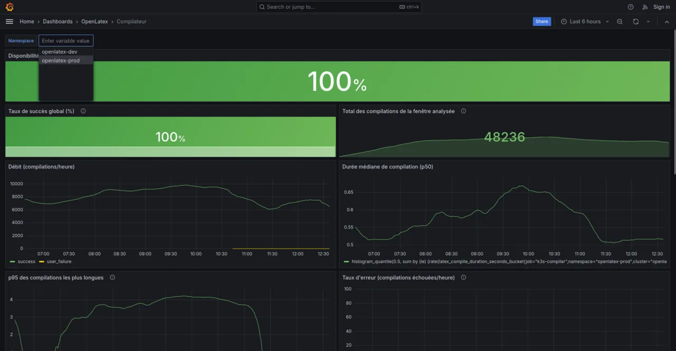Click Sign in

pyautogui.click(x=662, y=7)
